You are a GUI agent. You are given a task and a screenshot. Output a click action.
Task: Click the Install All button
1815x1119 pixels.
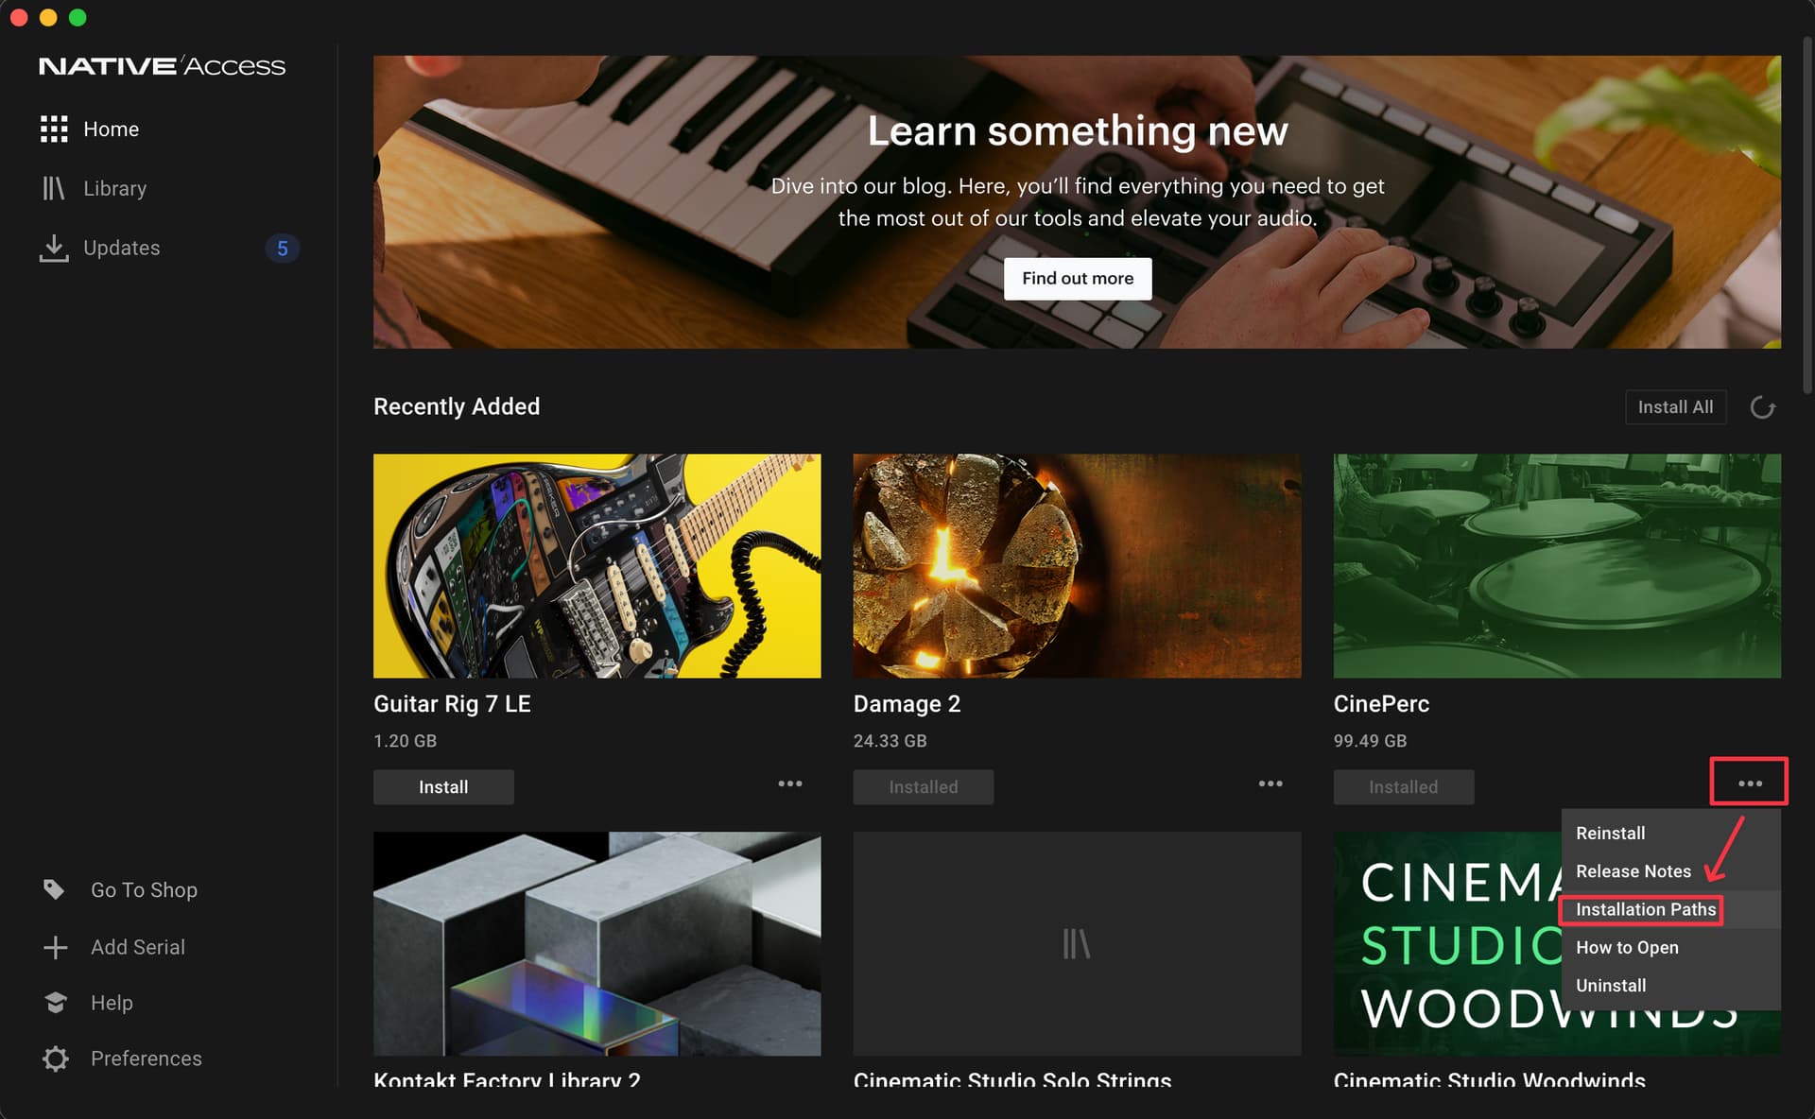[x=1674, y=407]
